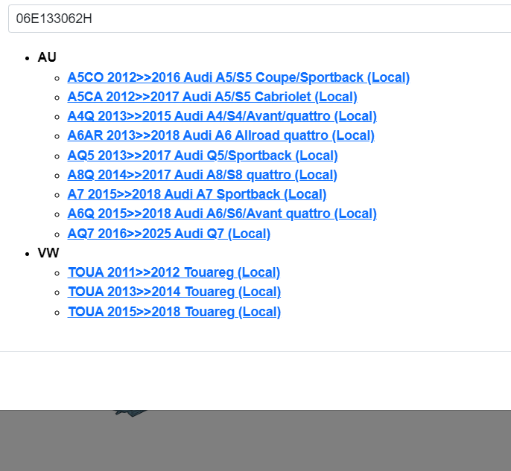Screen dimensions: 511x471
Task: Click the part number search field
Action: pos(253,19)
